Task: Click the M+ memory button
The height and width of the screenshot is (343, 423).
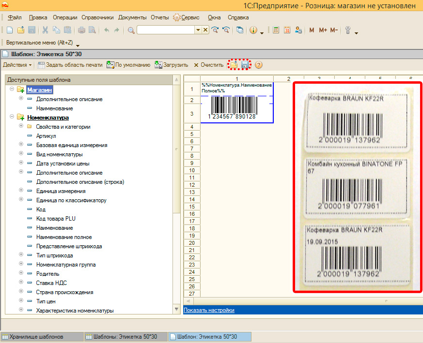Action: [323, 30]
